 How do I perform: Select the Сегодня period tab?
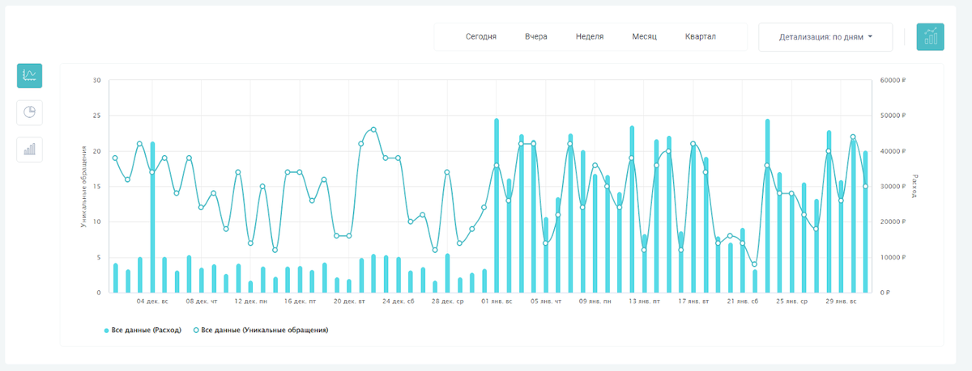(481, 36)
